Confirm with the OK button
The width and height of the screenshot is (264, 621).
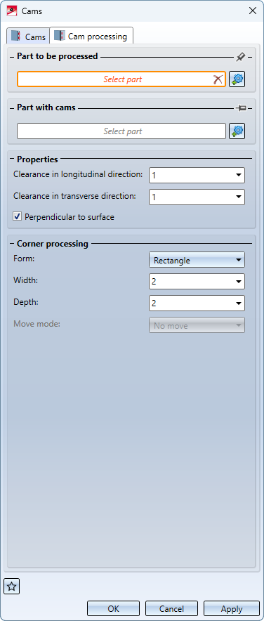(114, 609)
